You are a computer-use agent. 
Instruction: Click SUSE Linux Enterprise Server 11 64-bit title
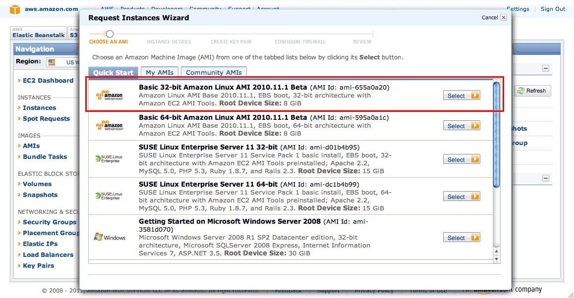[208, 185]
